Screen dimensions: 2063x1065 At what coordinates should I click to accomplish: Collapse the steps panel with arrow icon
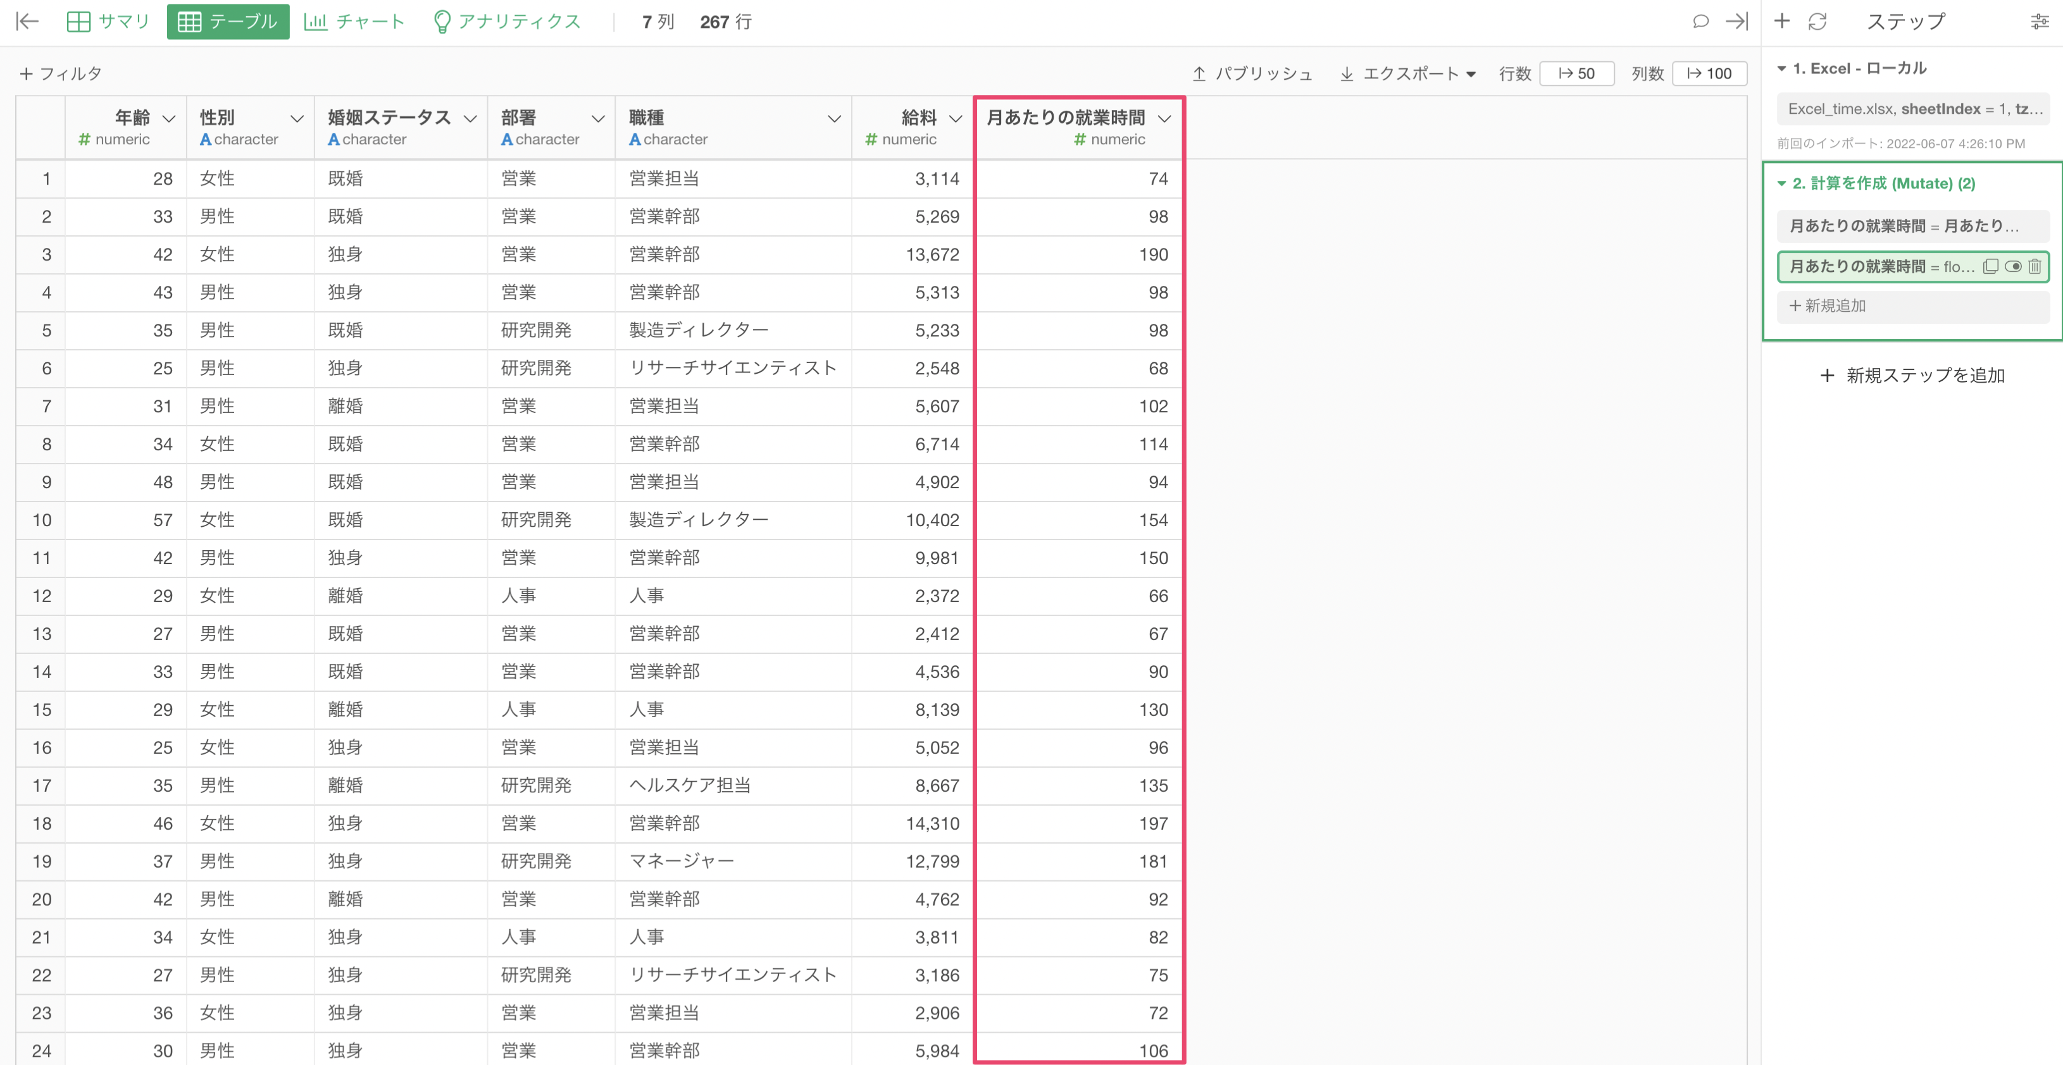[x=1736, y=22]
